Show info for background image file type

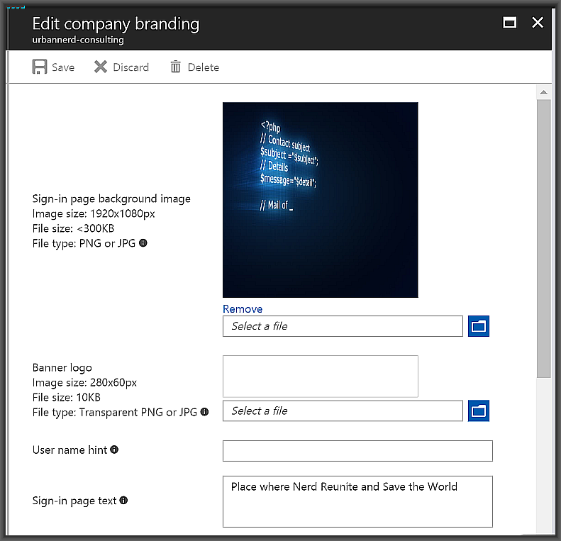tap(143, 243)
